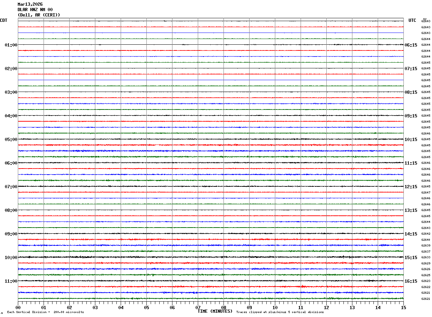Click the CDT timezone label

pos(4,20)
